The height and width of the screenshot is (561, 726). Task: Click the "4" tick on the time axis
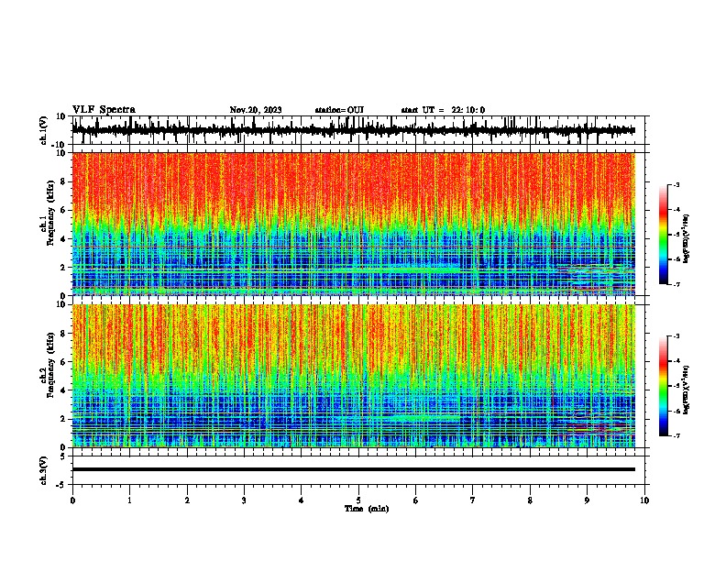(x=302, y=500)
